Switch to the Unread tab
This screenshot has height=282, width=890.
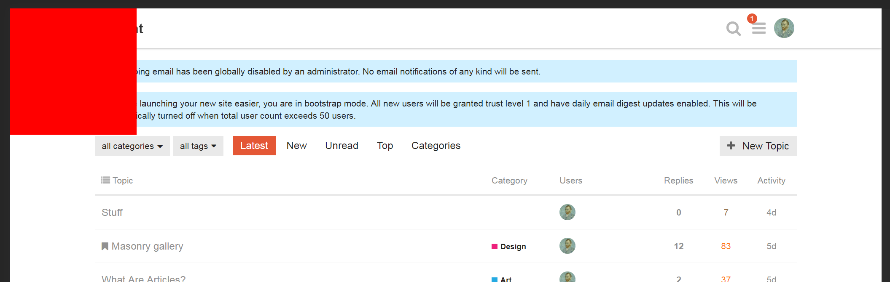(341, 146)
